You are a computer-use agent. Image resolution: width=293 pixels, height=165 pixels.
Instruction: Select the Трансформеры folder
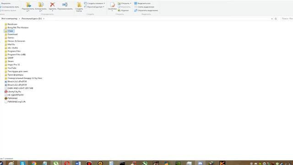(x=14, y=75)
